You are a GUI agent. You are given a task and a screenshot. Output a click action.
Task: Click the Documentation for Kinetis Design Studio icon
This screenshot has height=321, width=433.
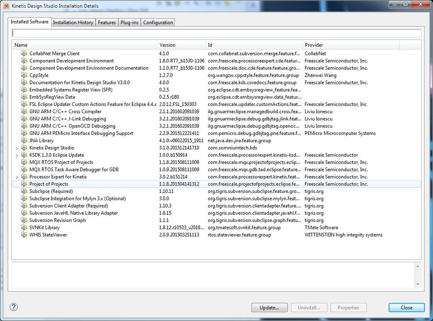click(x=24, y=82)
